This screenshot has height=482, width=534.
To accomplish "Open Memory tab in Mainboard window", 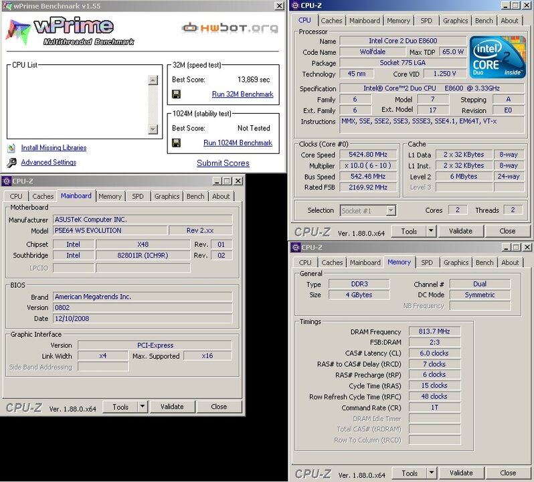I will click(110, 196).
